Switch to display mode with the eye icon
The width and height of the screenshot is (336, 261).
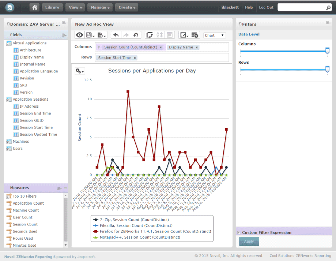[79, 35]
